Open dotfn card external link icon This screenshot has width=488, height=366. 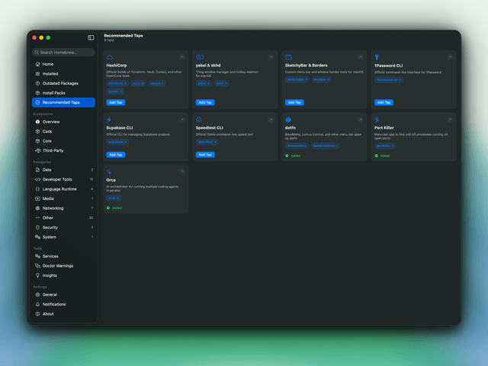[x=361, y=120]
